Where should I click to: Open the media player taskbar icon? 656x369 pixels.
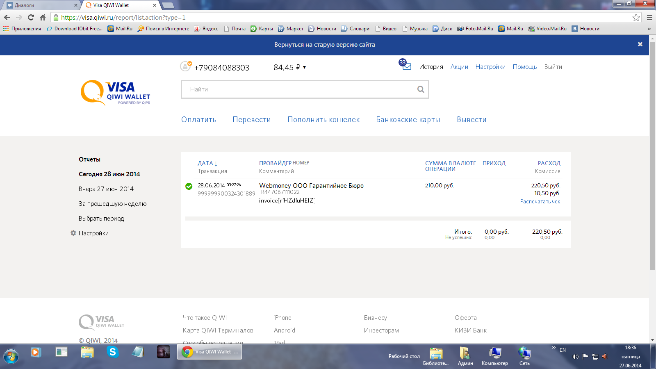tap(36, 352)
